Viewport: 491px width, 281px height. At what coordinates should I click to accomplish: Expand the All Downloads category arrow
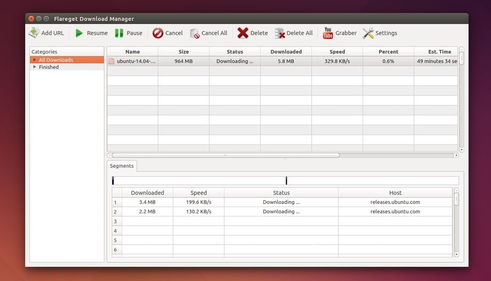(35, 60)
